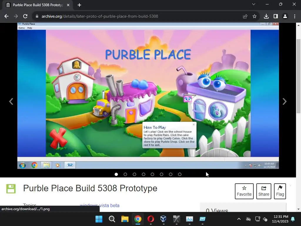Open a new browser tab
The image size is (301, 226).
pos(79,5)
